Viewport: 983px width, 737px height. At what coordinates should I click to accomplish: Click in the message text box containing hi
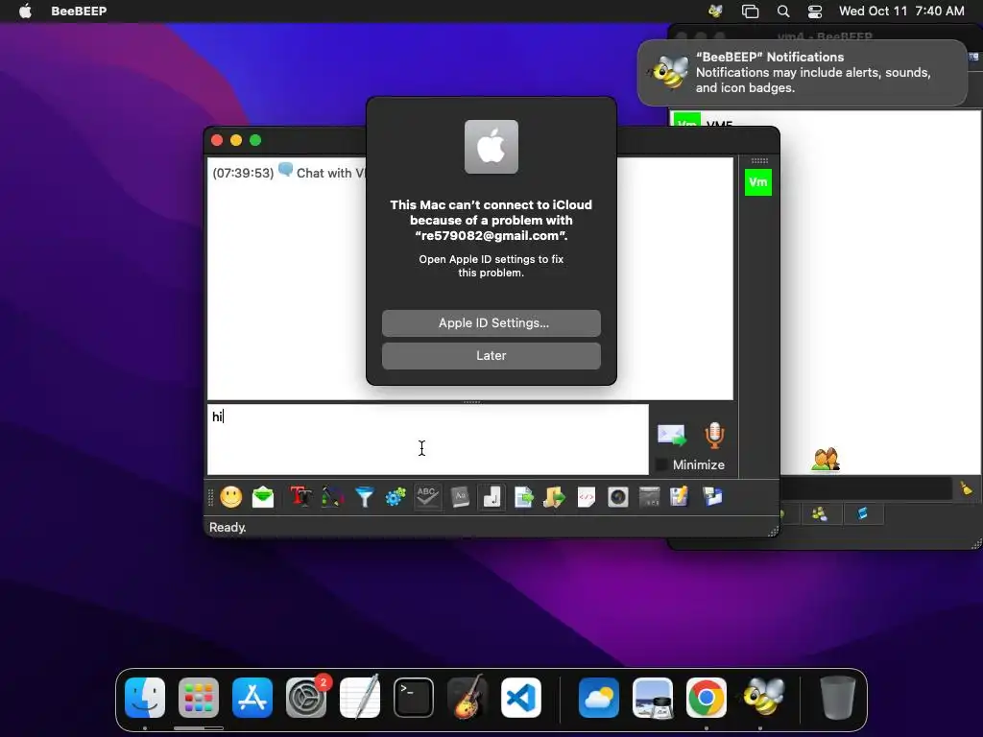pos(427,440)
